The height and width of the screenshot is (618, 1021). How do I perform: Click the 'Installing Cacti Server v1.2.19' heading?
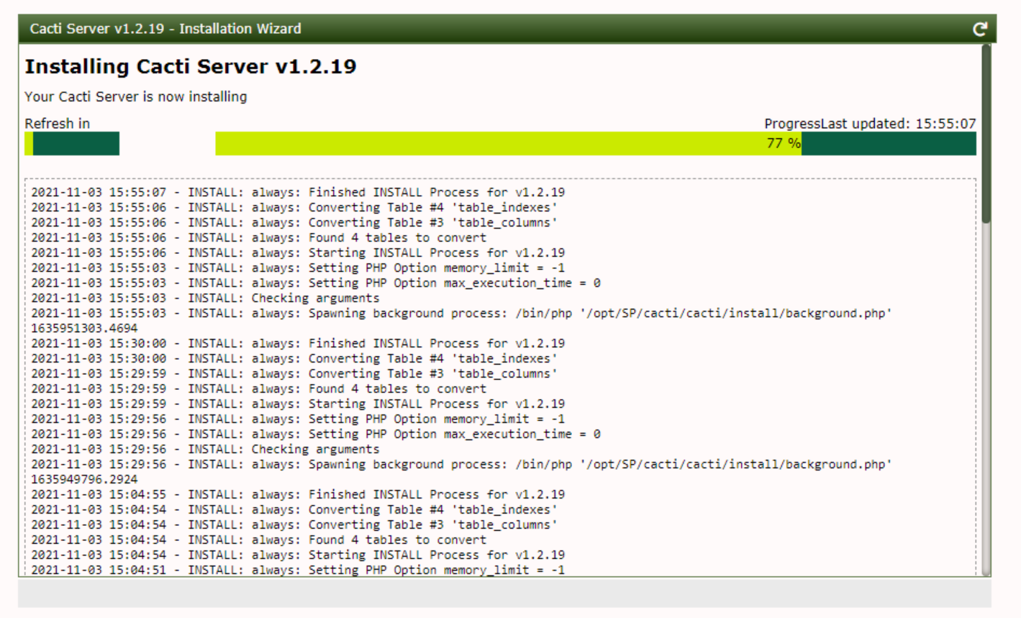pos(190,66)
